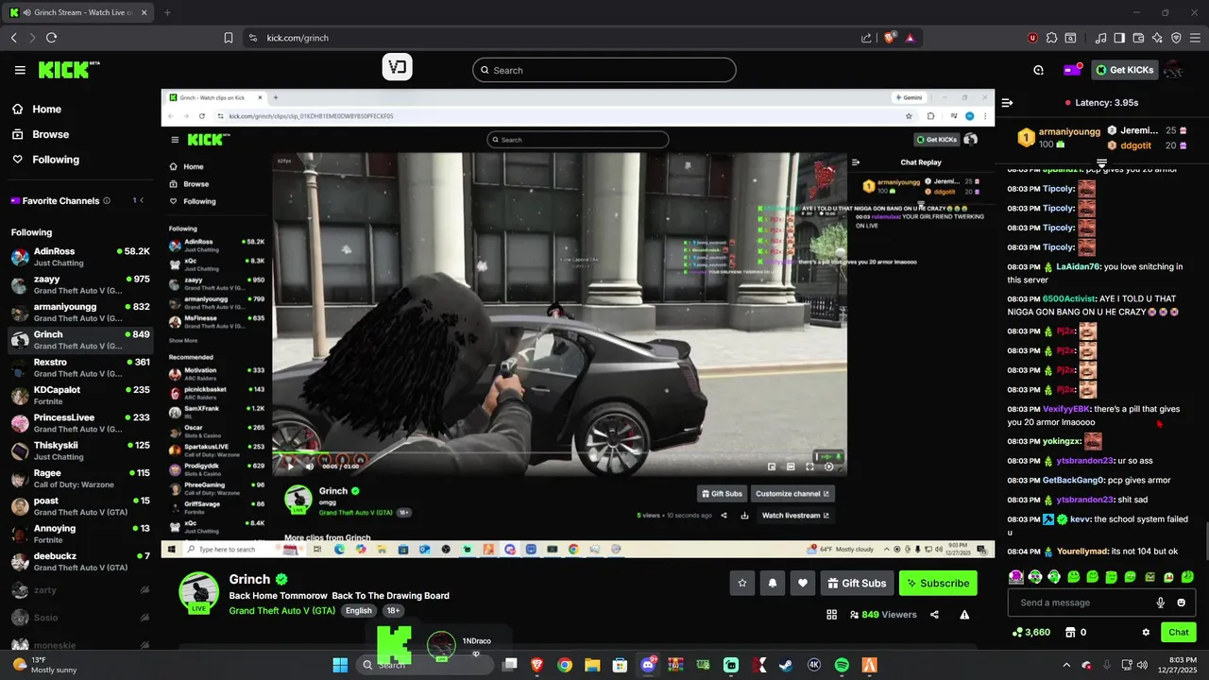The height and width of the screenshot is (680, 1209).
Task: Open KDCapalot channel in sidebar
Action: tap(80, 395)
